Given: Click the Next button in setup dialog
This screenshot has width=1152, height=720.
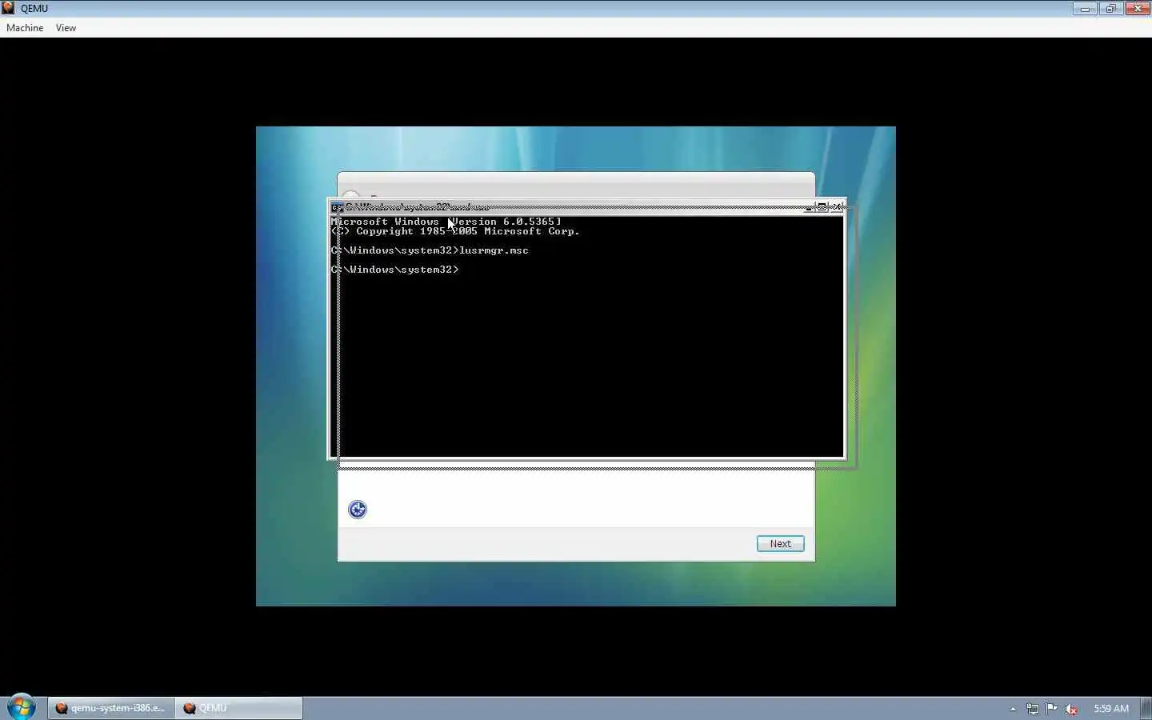Looking at the screenshot, I should point(780,544).
